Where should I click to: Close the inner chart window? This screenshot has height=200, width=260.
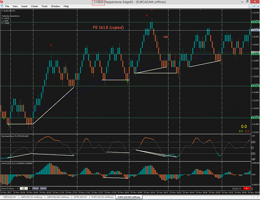click(x=258, y=6)
